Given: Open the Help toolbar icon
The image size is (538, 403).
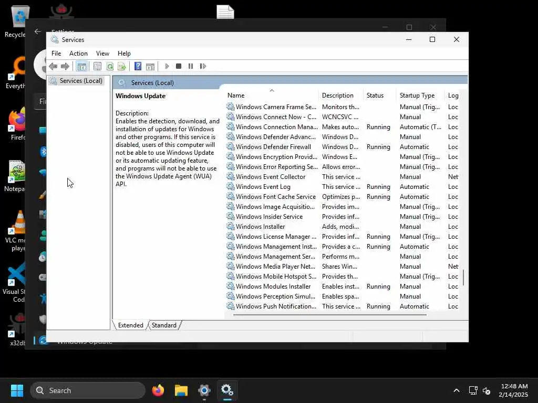Looking at the screenshot, I should (138, 66).
